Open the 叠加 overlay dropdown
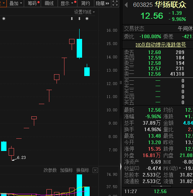Image resolution: width=193 pixels, height=196 pixels. coord(15,3)
